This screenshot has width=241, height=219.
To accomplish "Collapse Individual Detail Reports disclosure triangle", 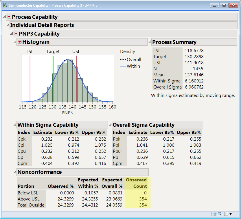I will tap(8, 25).
